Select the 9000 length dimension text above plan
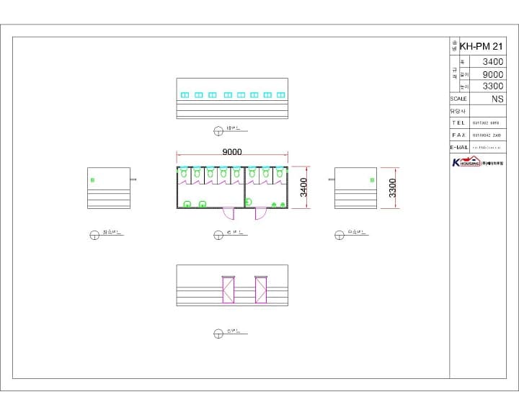This screenshot has width=519, height=415. (x=232, y=152)
